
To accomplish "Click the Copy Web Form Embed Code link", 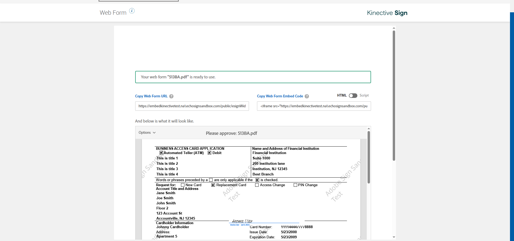I will click(x=280, y=96).
